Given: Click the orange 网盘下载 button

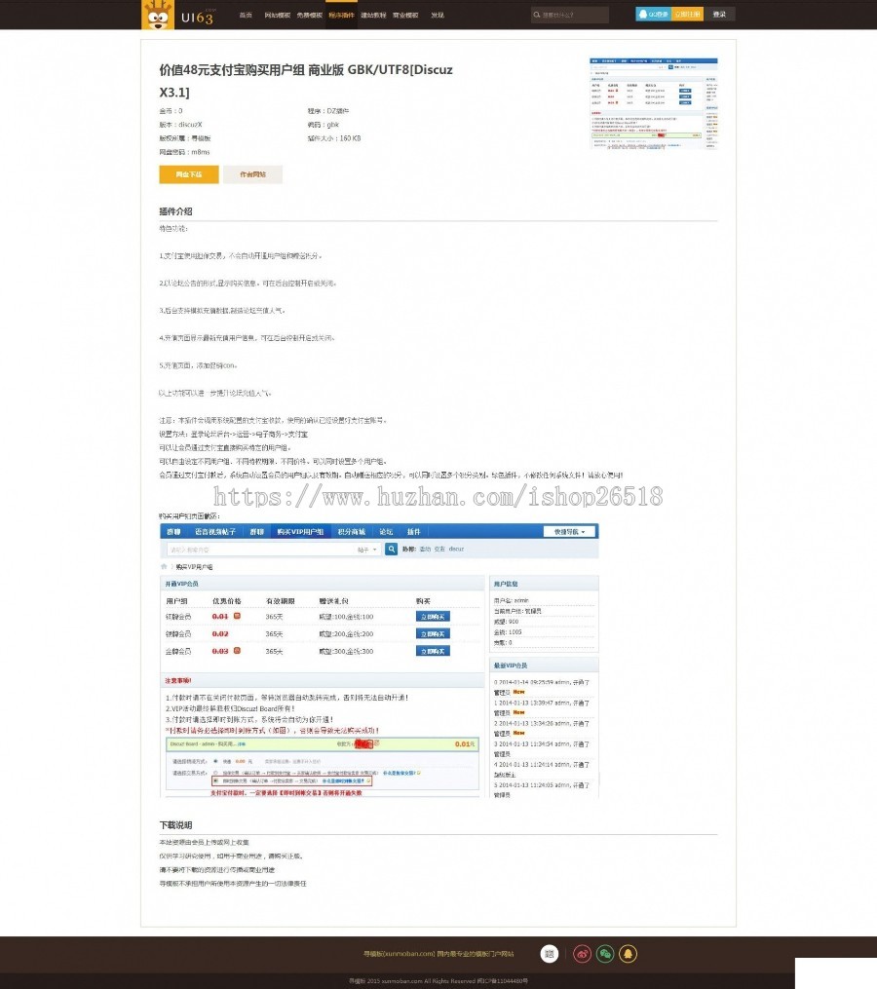Looking at the screenshot, I should click(189, 174).
